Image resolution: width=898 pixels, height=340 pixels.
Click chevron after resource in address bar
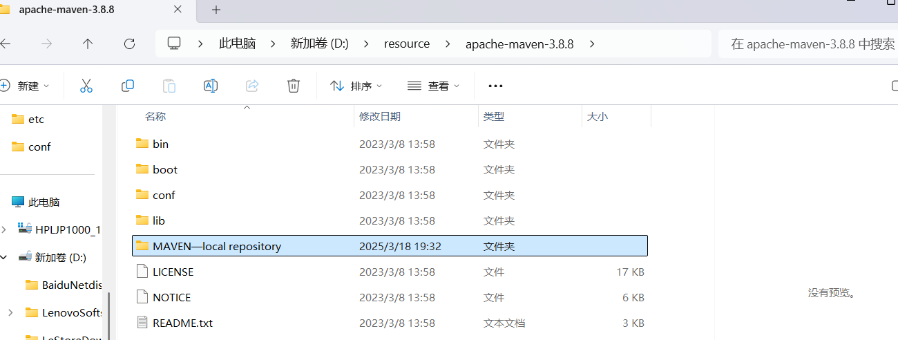(x=447, y=44)
